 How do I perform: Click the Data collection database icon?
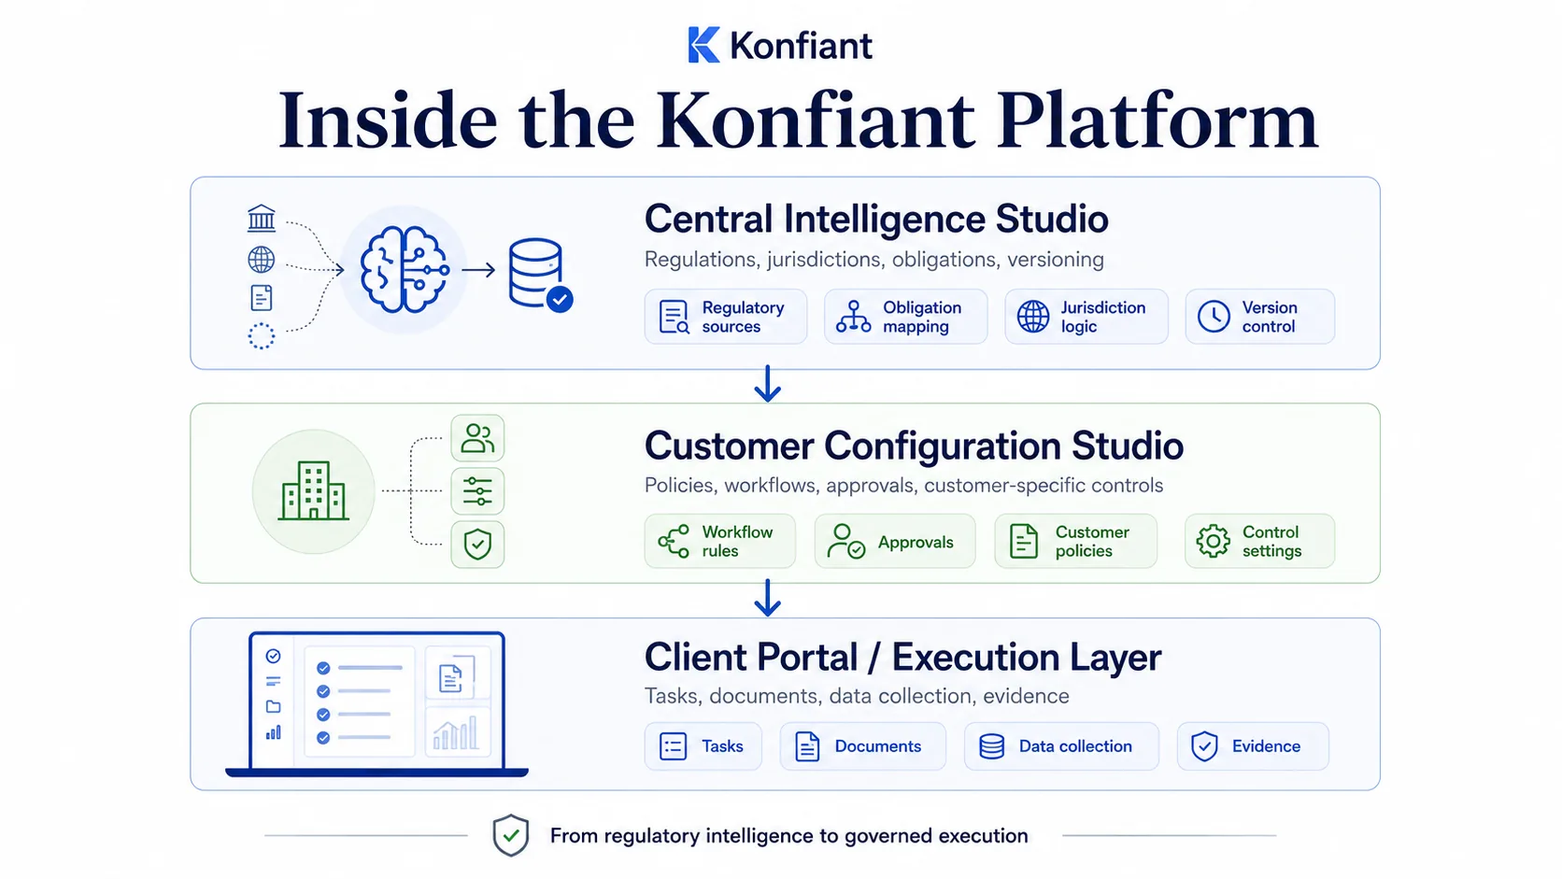pyautogui.click(x=992, y=746)
